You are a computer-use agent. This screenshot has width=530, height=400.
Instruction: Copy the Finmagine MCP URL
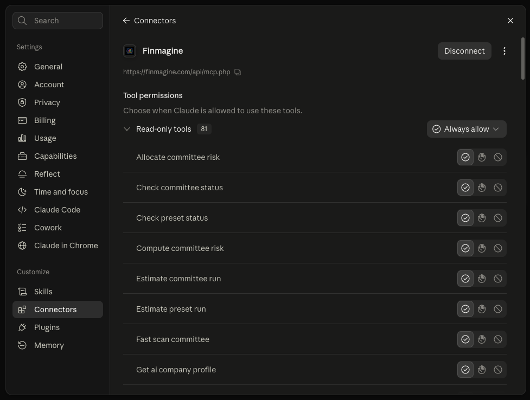[238, 72]
